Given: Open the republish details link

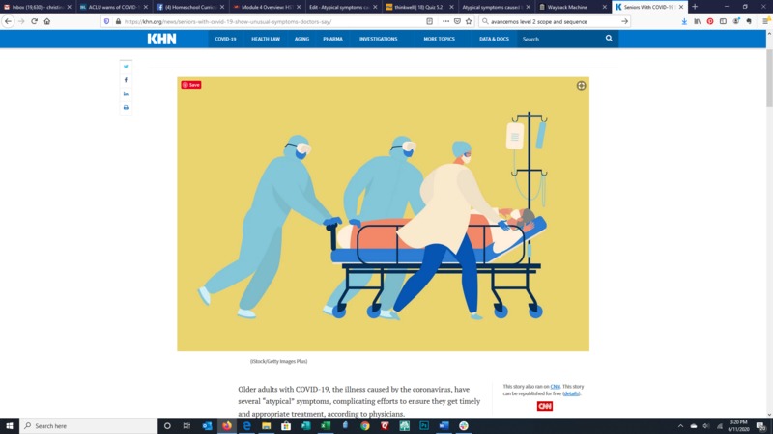Looking at the screenshot, I should click(571, 393).
